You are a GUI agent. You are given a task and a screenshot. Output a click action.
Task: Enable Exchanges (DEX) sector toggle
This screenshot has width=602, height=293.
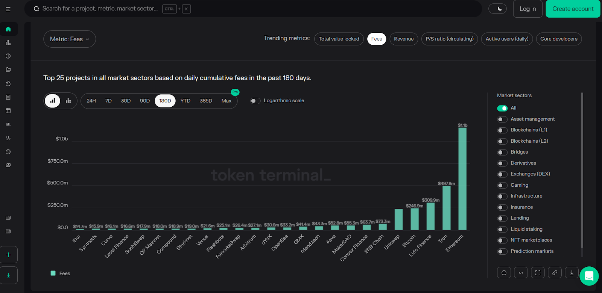[502, 174]
